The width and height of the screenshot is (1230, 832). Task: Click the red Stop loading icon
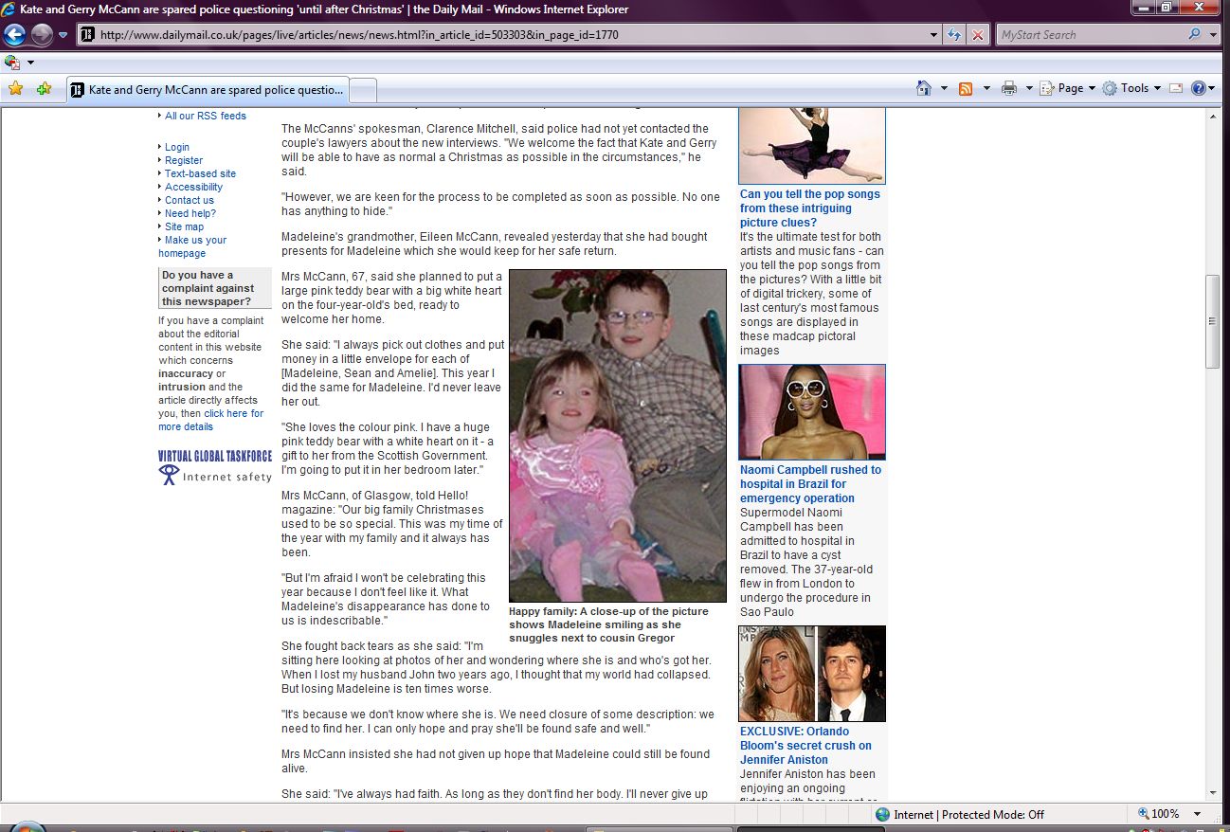pyautogui.click(x=978, y=35)
